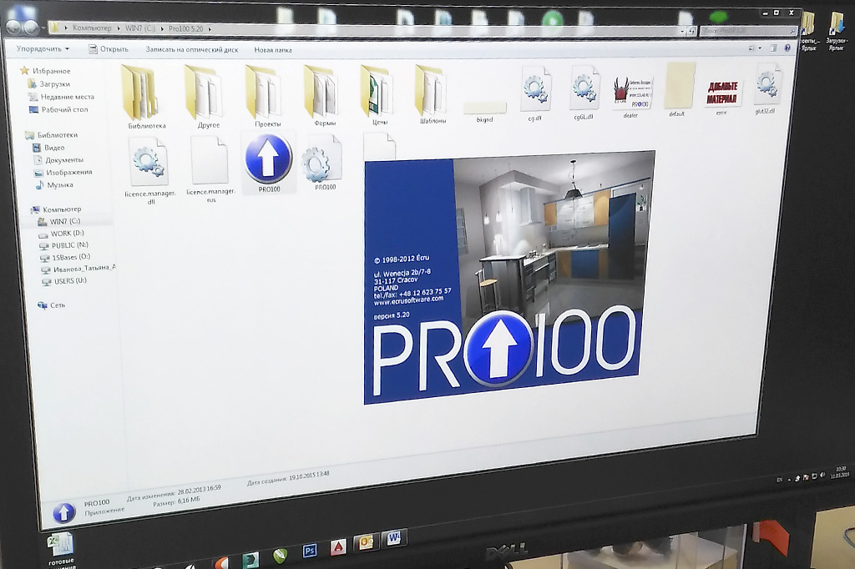
Task: Click Компьютер in the address breadcrumb
Action: coord(92,28)
